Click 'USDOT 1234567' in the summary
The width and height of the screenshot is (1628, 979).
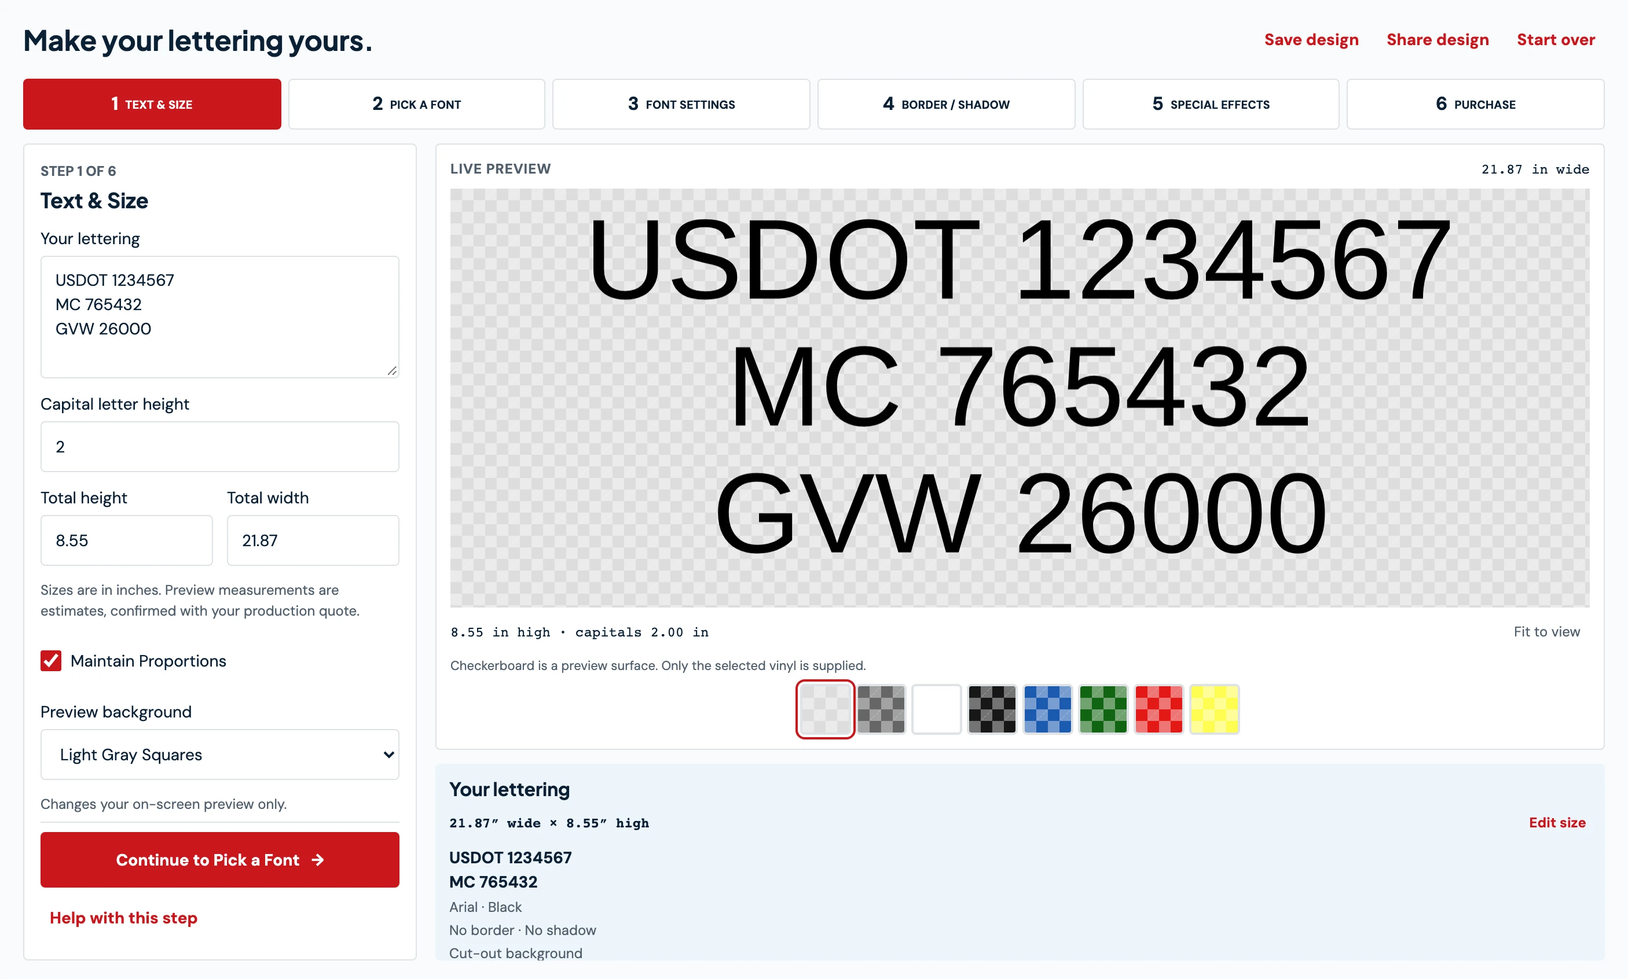510,857
